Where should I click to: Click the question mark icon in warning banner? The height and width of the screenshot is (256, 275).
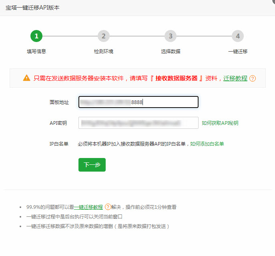[253, 78]
